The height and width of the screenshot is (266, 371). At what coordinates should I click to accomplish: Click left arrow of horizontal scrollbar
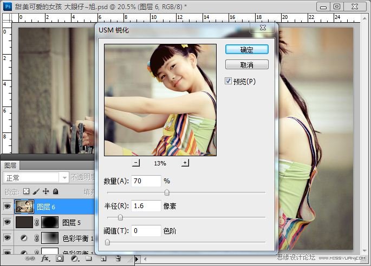145,259
